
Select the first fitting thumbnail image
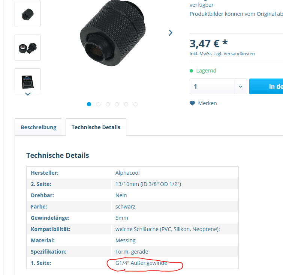[x=28, y=14]
